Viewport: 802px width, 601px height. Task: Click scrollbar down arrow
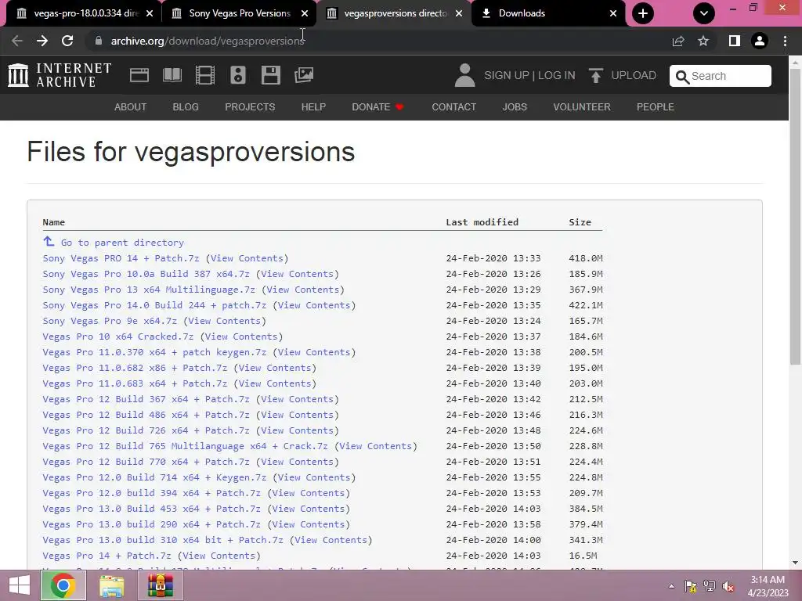click(x=795, y=563)
